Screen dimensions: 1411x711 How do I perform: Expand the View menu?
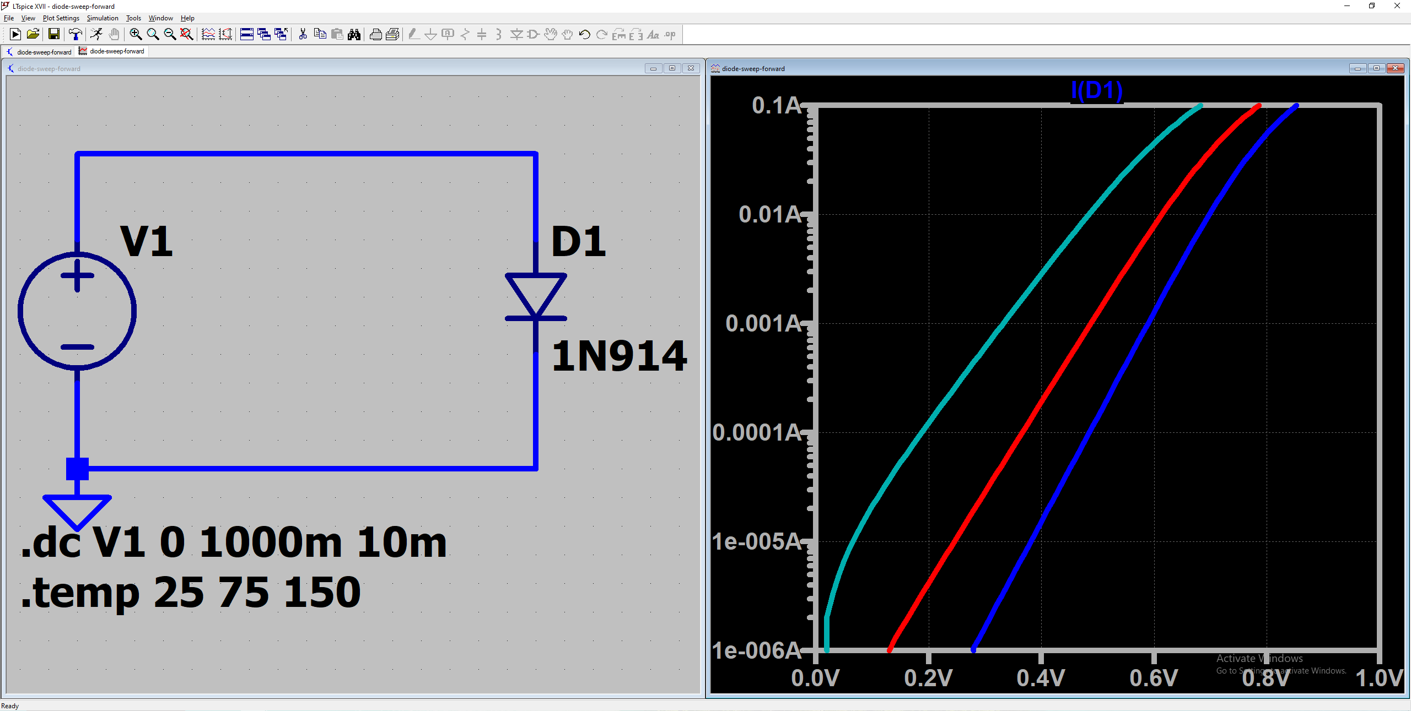coord(28,18)
